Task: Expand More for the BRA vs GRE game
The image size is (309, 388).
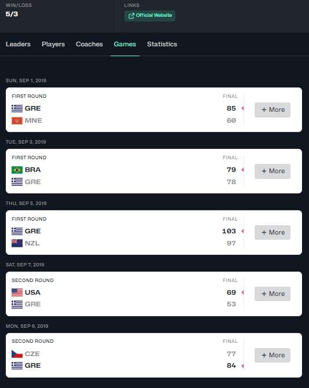Action: click(x=273, y=171)
